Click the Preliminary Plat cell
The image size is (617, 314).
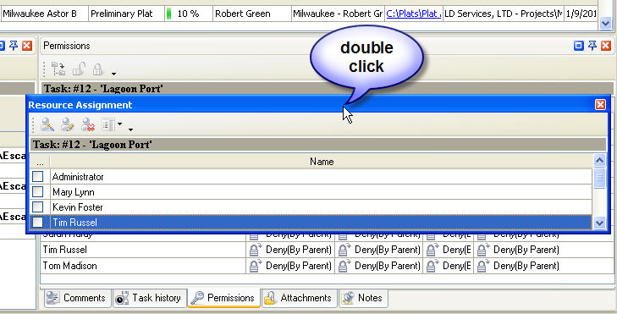(x=126, y=14)
